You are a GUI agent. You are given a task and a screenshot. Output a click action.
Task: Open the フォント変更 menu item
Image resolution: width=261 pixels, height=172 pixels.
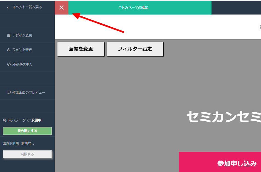pyautogui.click(x=22, y=50)
